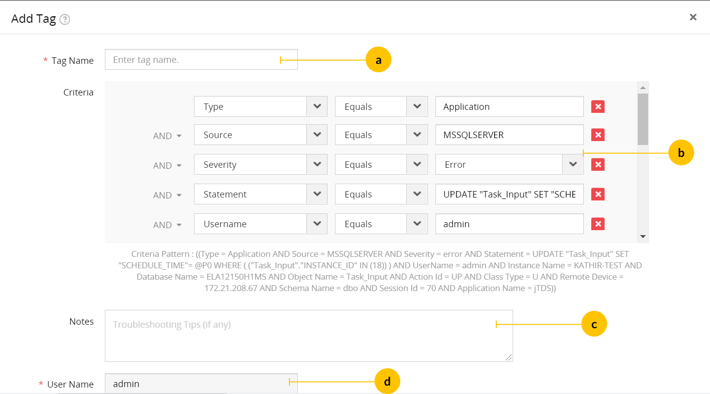The image size is (710, 394).
Task: Delete the Username criteria row
Action: coord(597,223)
